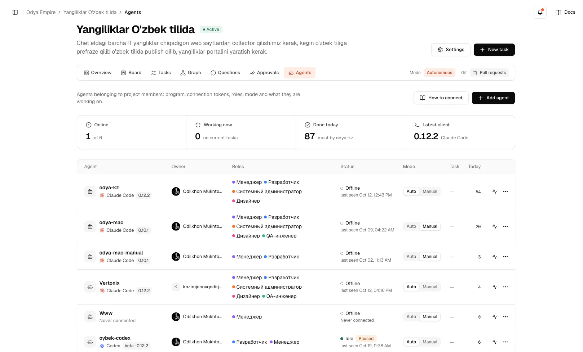Switch odya-mac-manual mode to Auto

click(x=411, y=257)
